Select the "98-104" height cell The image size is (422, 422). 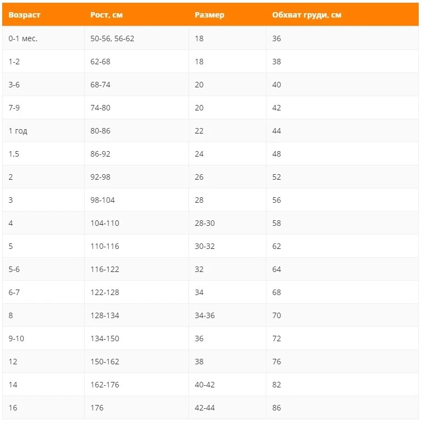[103, 200]
